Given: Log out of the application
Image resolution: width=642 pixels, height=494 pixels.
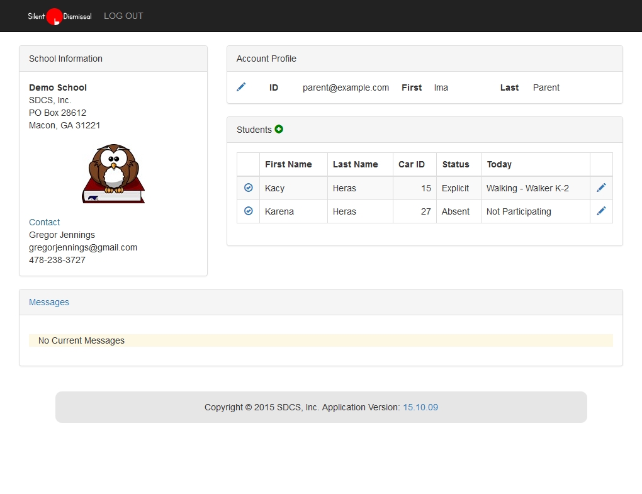Looking at the screenshot, I should coord(123,16).
